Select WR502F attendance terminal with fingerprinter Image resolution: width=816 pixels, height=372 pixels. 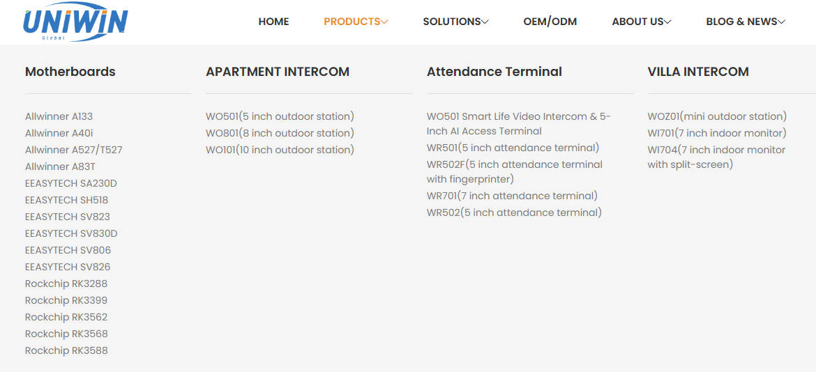(x=514, y=171)
